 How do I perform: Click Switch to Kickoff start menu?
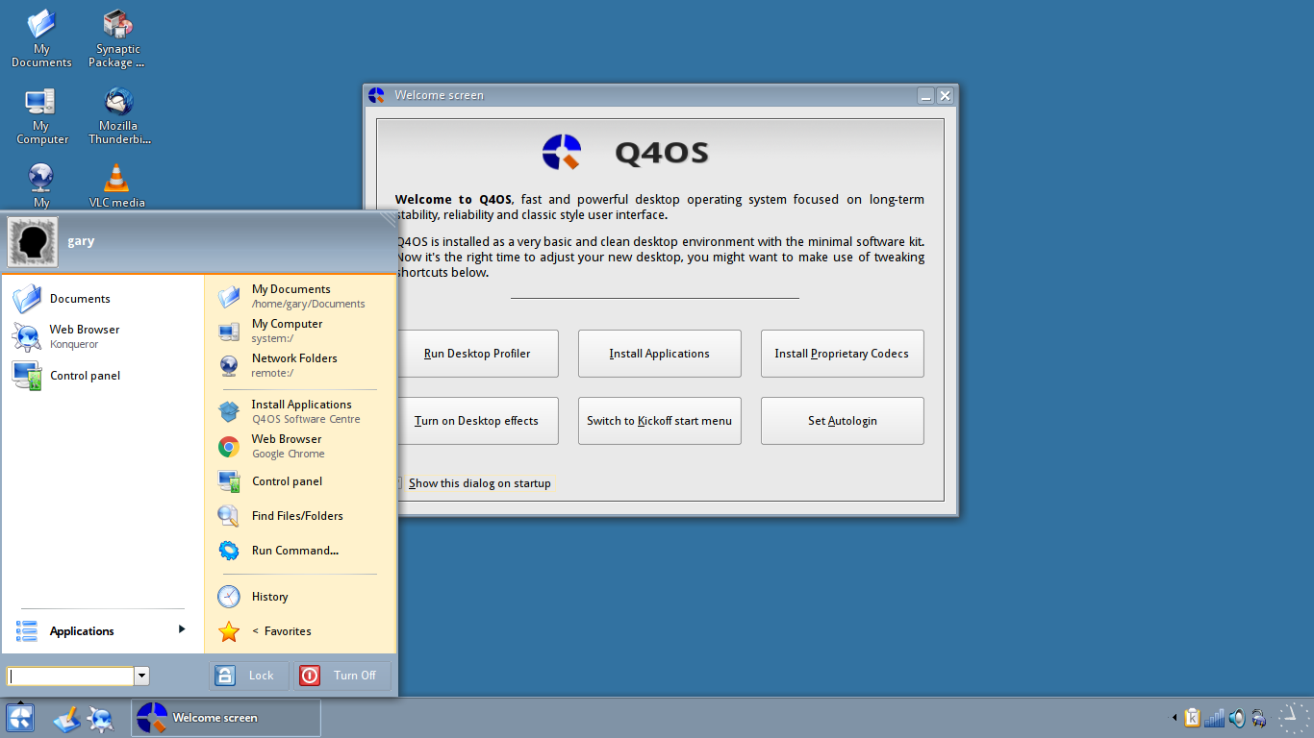pyautogui.click(x=660, y=421)
